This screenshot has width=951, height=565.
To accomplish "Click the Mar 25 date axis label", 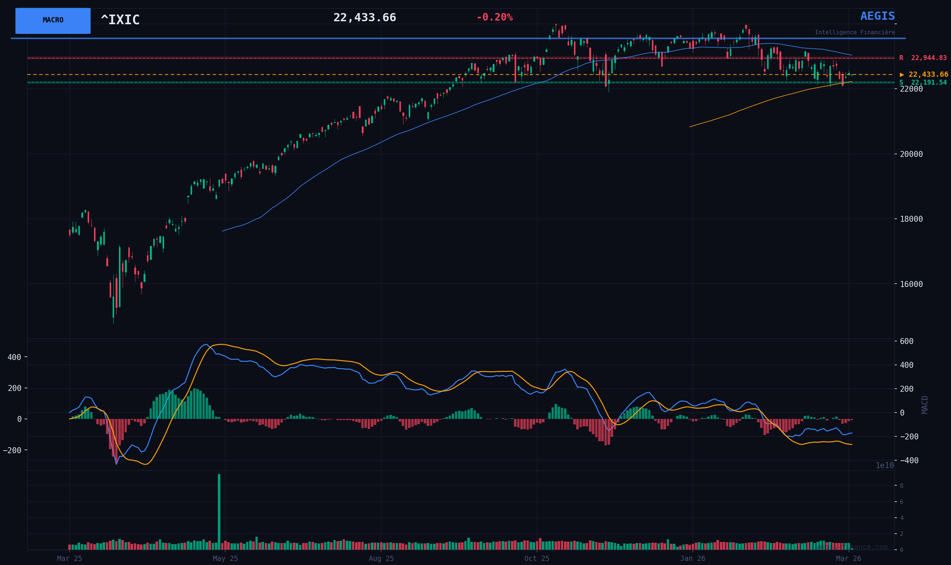I will [69, 559].
